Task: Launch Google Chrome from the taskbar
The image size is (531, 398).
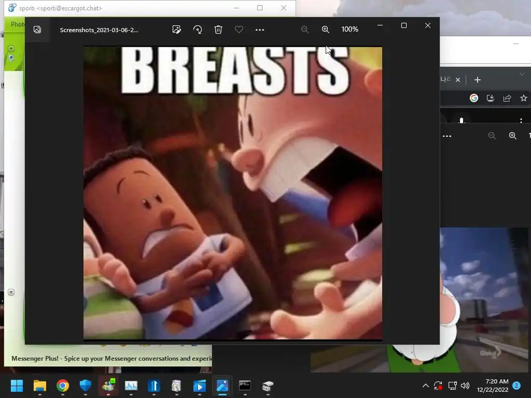Action: click(63, 386)
